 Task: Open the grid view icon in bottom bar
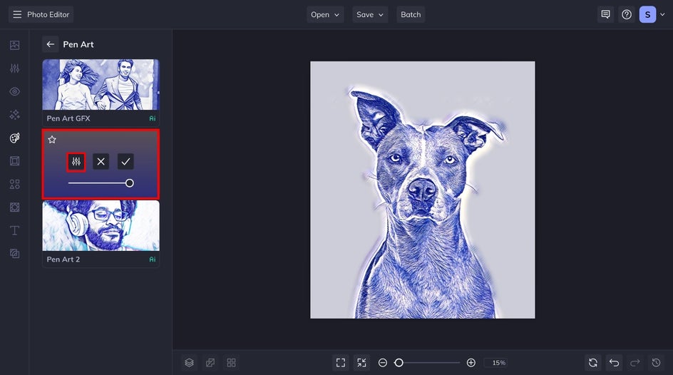click(231, 363)
